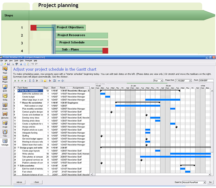Open the People step in sidebar

(x=5, y=105)
